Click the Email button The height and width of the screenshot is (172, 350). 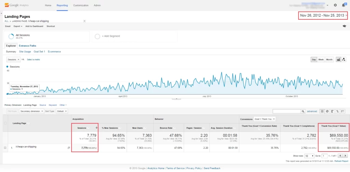(x=8, y=26)
